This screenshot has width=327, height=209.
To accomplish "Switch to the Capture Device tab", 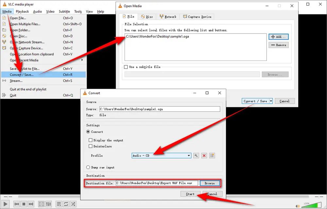I will [x=197, y=17].
